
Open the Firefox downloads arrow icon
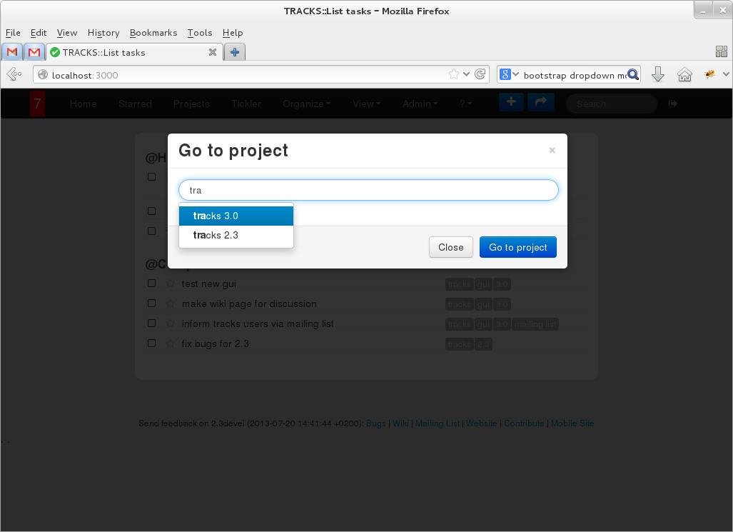[x=658, y=74]
